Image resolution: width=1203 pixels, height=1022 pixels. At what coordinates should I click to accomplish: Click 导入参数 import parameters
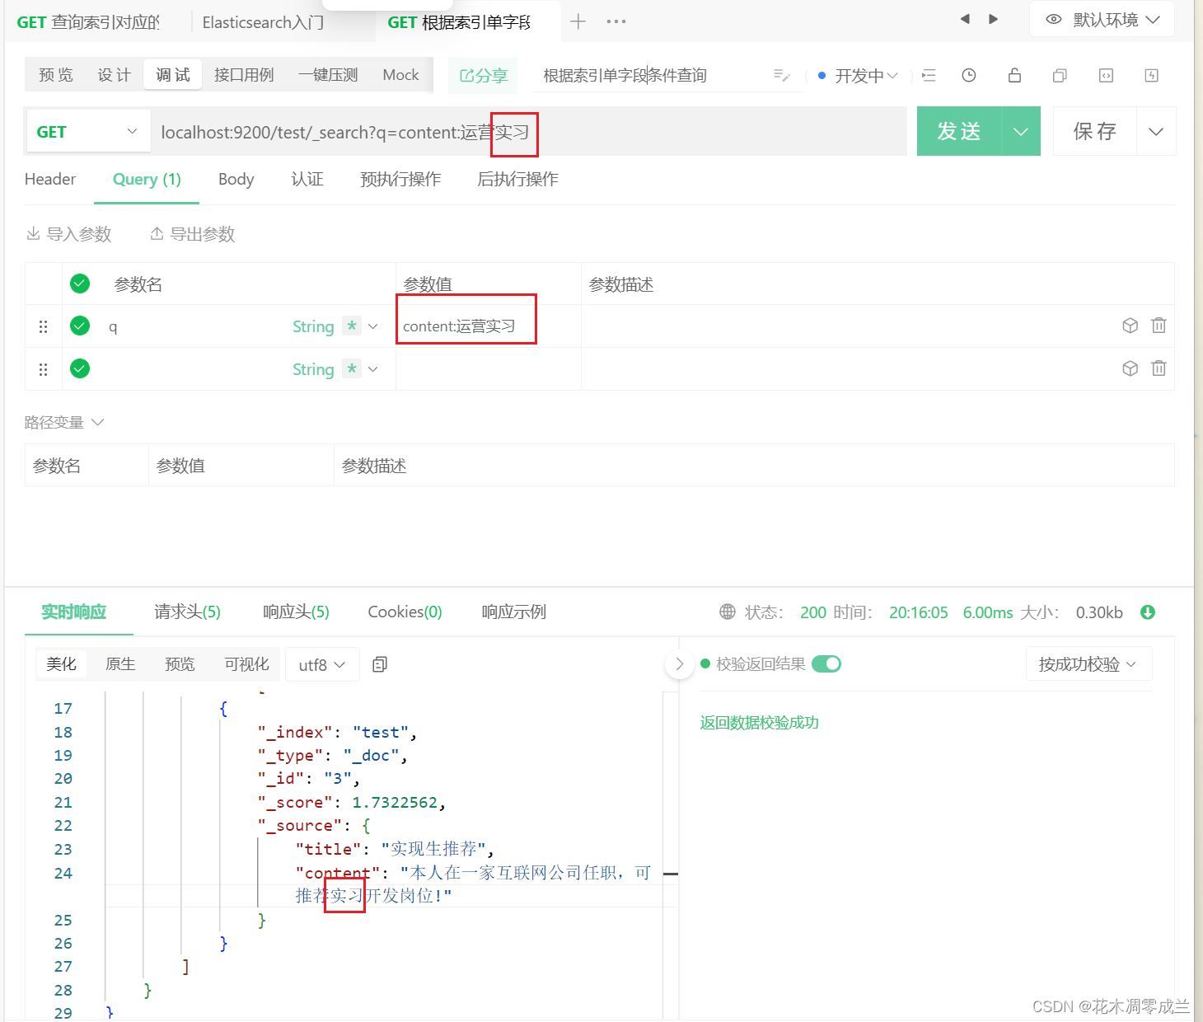[69, 234]
